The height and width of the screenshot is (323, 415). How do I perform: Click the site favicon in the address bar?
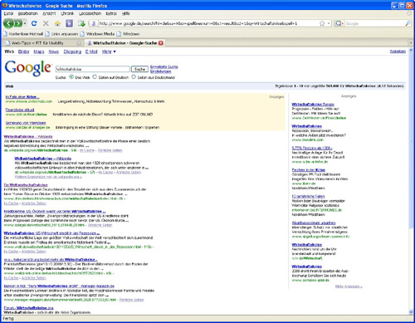[94, 23]
